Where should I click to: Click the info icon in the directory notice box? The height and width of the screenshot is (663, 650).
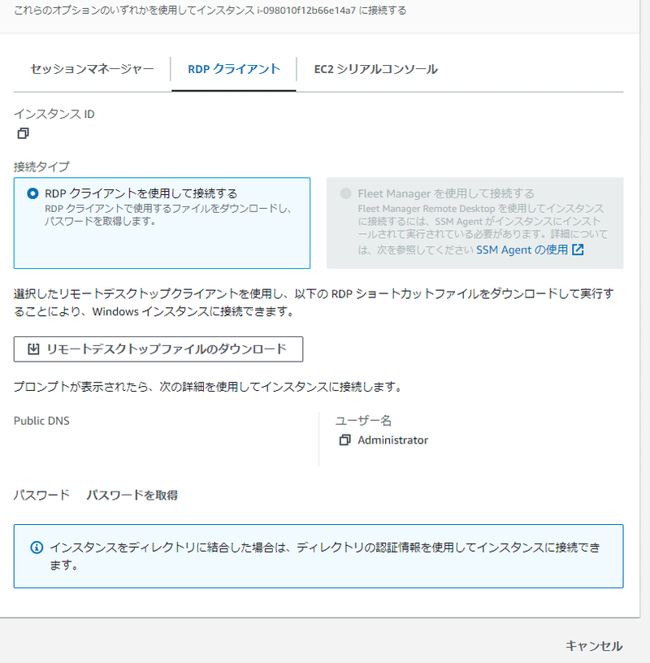37,548
